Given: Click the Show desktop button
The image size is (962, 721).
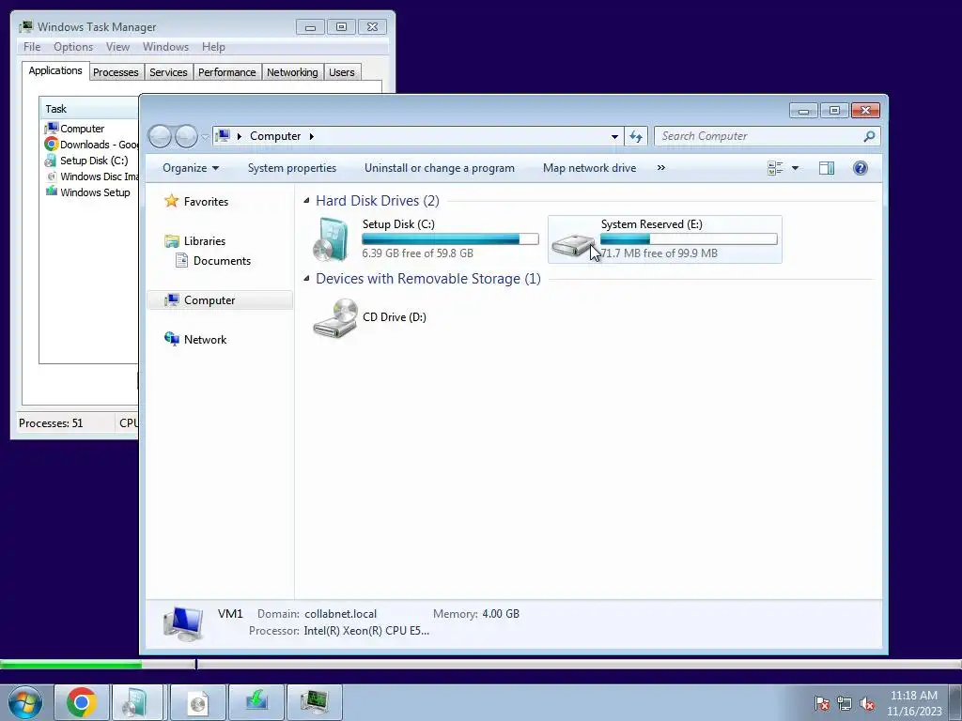Looking at the screenshot, I should pyautogui.click(x=955, y=702).
